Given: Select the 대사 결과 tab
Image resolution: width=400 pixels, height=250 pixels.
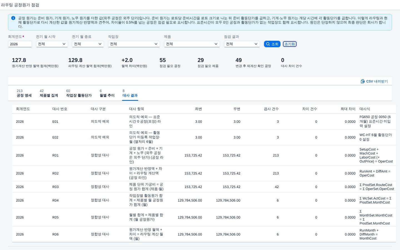Looking at the screenshot, I should pos(130,93).
